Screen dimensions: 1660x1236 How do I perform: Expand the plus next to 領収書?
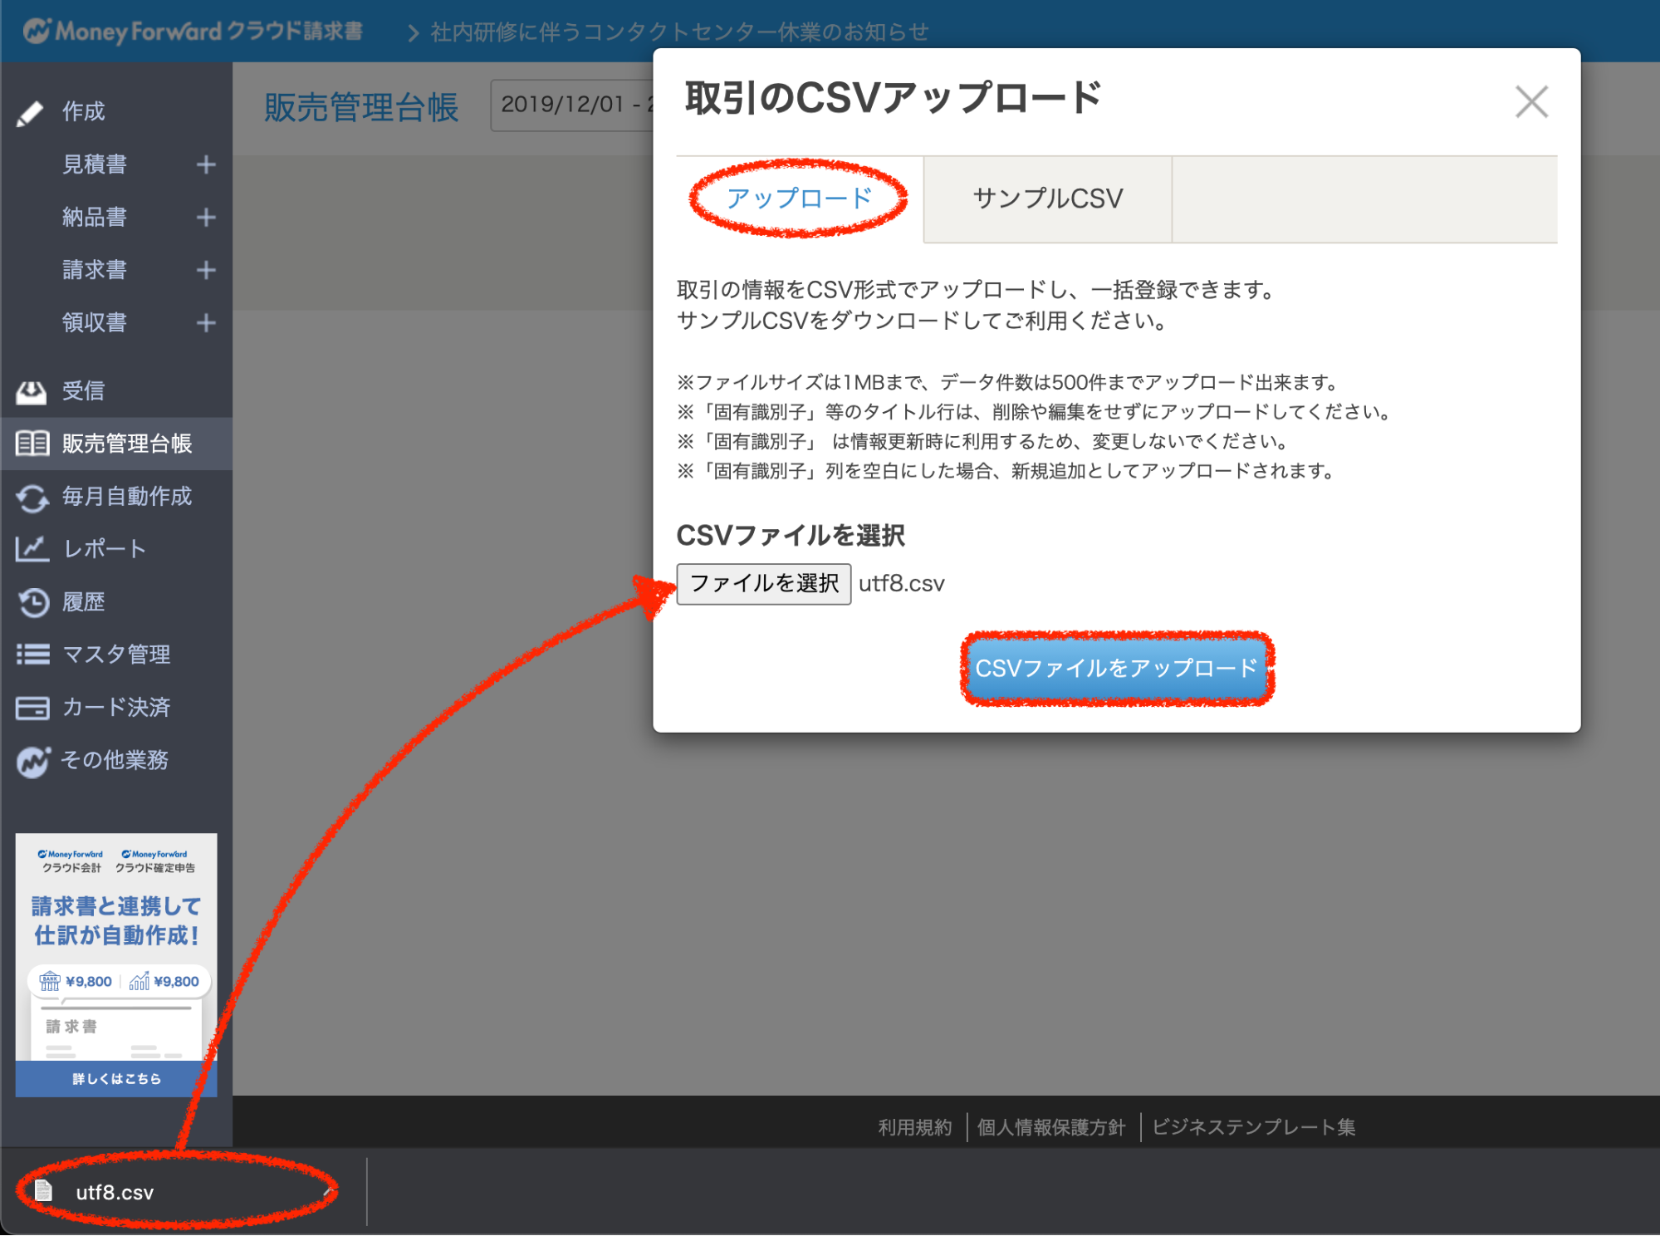point(206,323)
